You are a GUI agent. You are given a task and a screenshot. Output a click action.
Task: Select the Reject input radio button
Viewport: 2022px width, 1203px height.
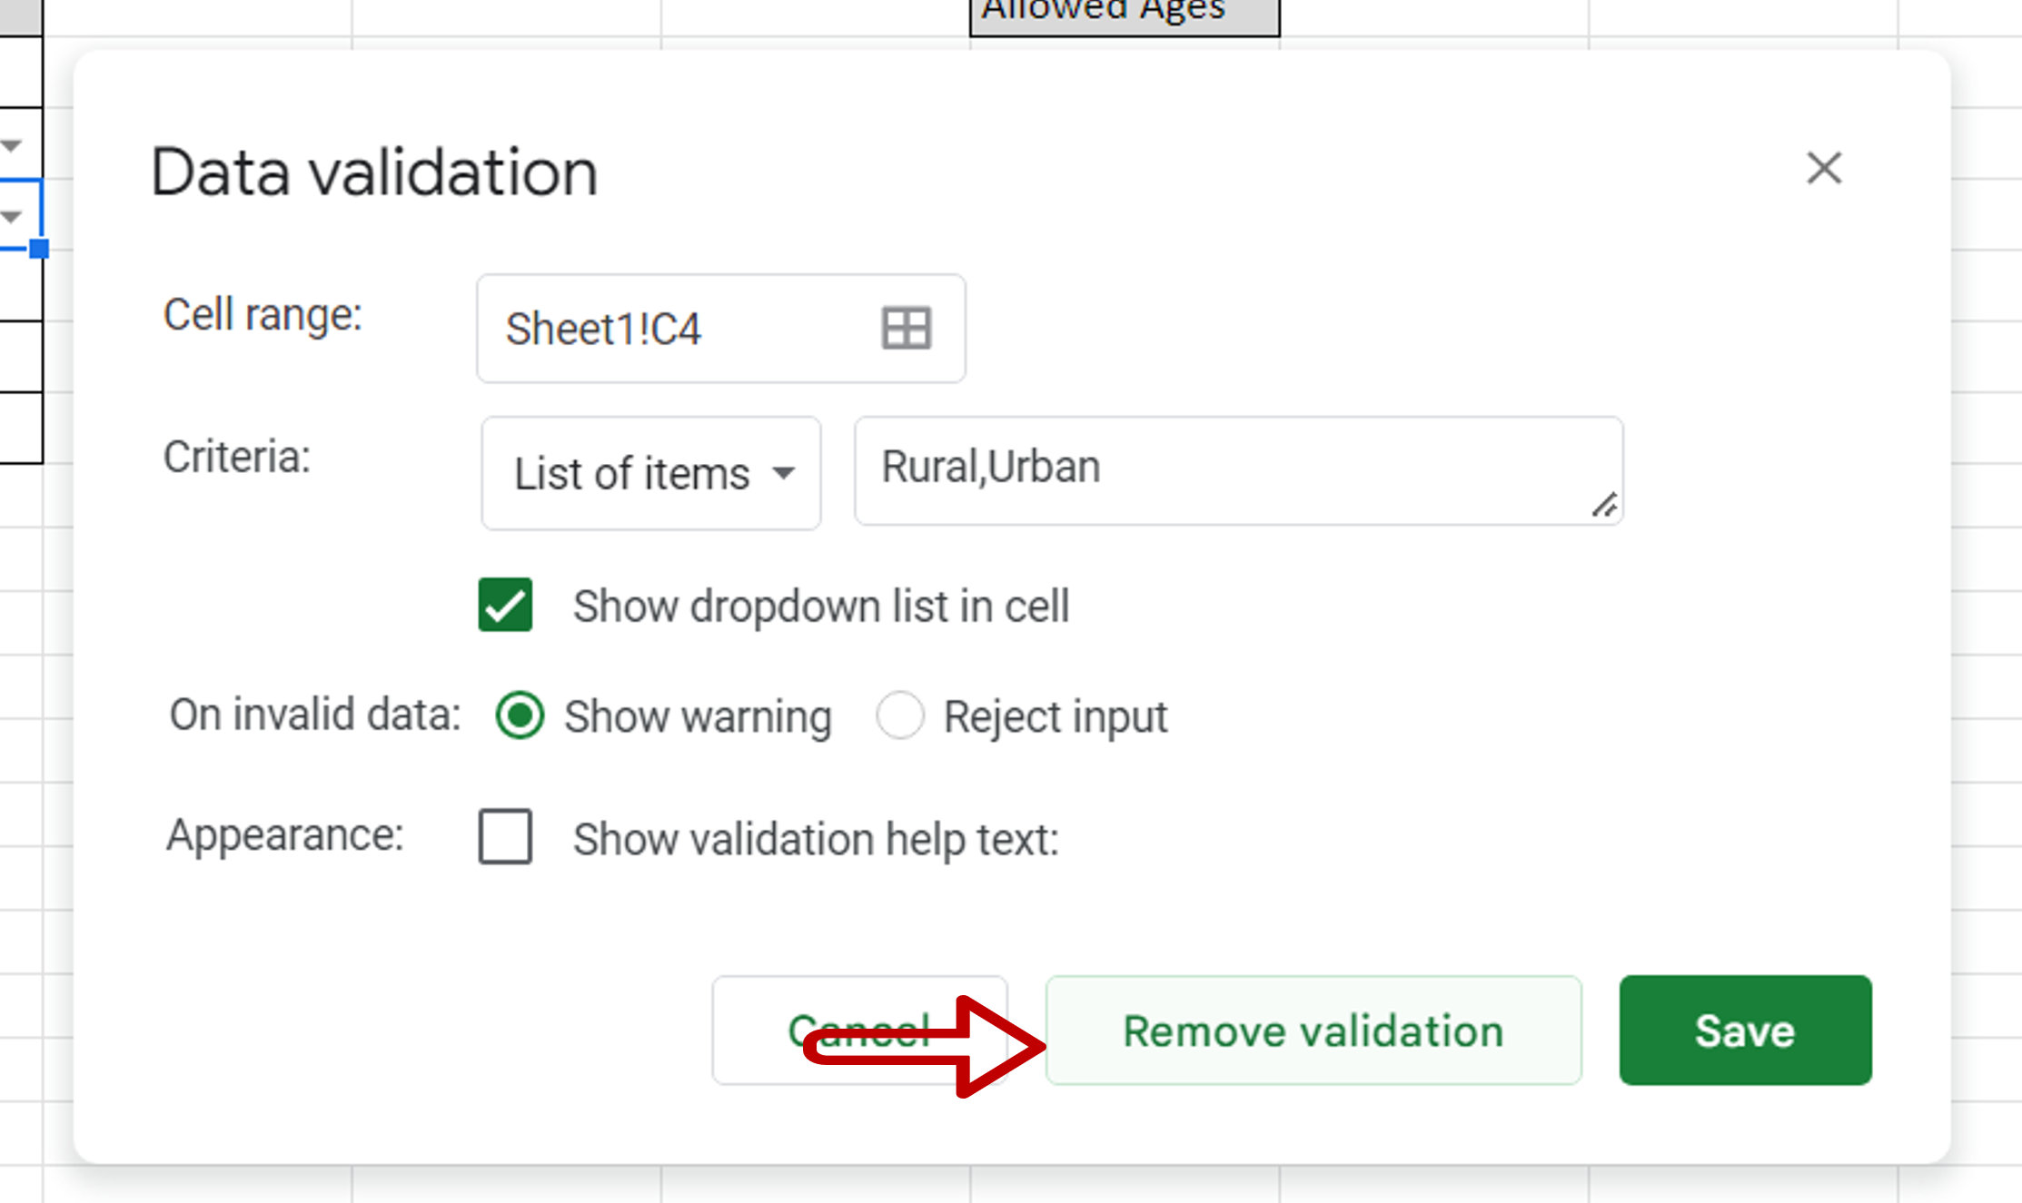(x=900, y=715)
